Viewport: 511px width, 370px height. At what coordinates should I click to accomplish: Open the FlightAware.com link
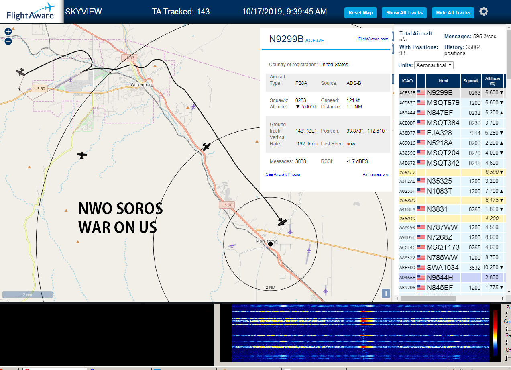point(373,39)
